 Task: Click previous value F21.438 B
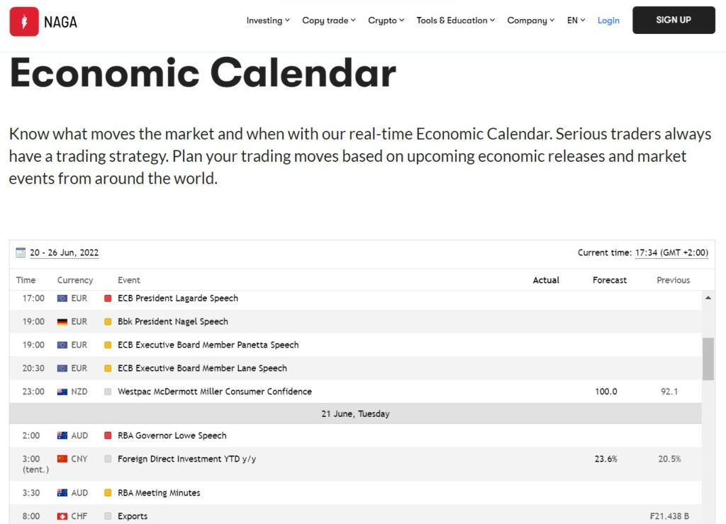669,516
